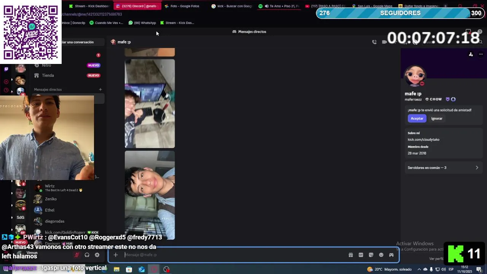Open the Stream - Kick Dashboard browser tab

(90, 6)
